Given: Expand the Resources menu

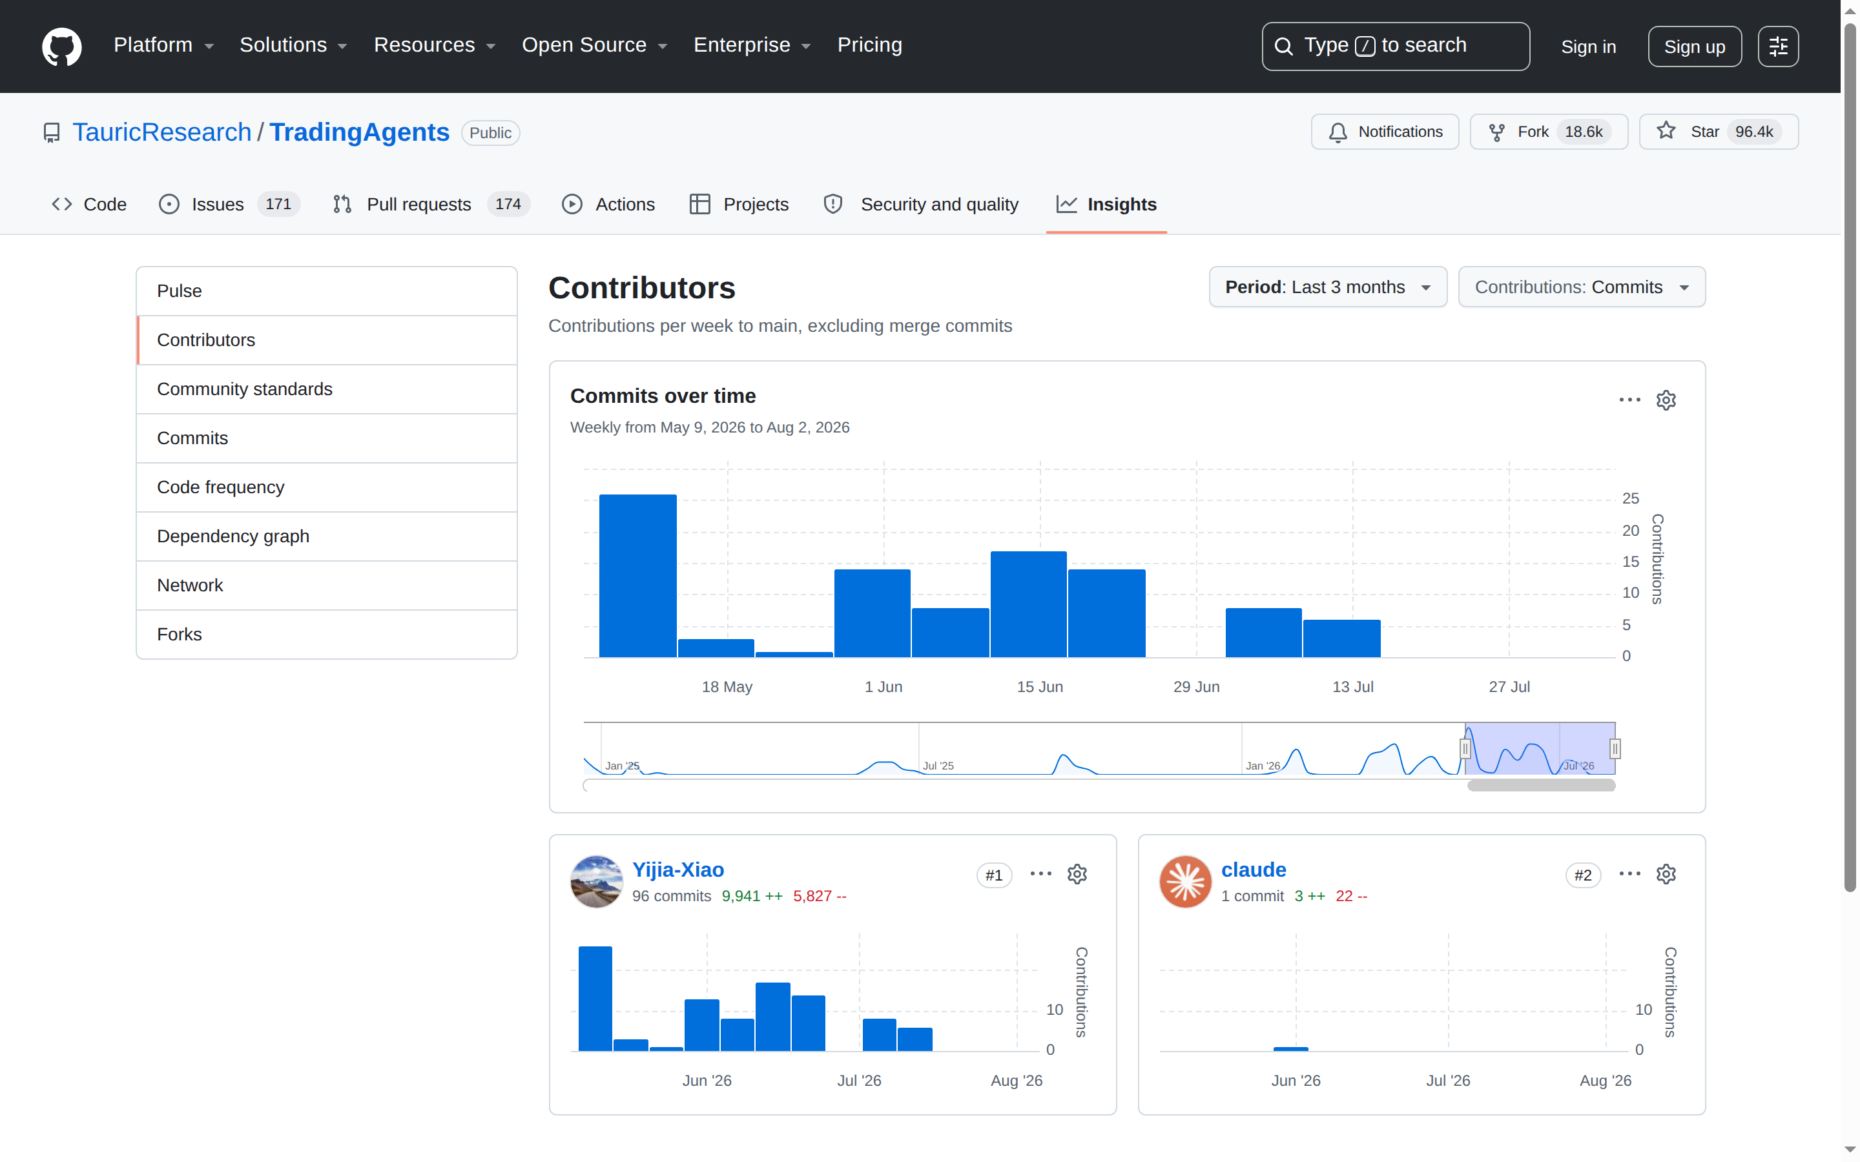Looking at the screenshot, I should click(x=434, y=45).
